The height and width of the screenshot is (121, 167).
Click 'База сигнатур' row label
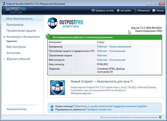click(x=57, y=64)
